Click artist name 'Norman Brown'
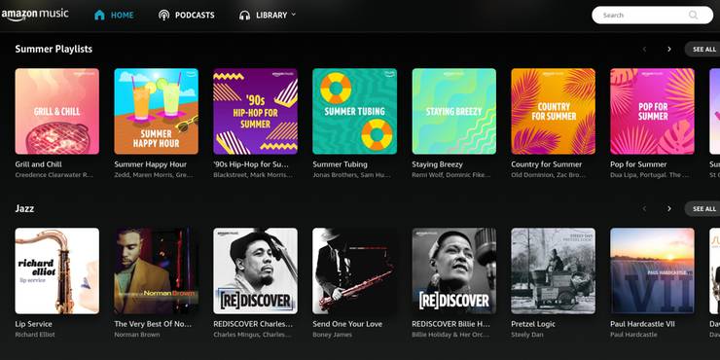This screenshot has height=360, width=720. click(x=137, y=335)
